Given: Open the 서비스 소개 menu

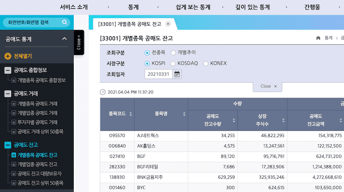Looking at the screenshot, I should (74, 7).
